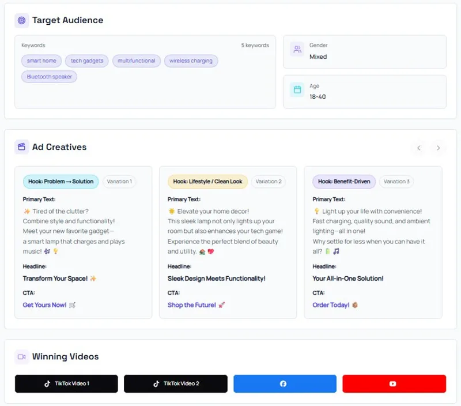Click the Transform Your Space! headline
This screenshot has width=461, height=406.
pos(55,279)
